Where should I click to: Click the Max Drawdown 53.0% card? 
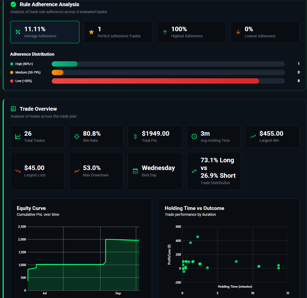click(x=96, y=171)
